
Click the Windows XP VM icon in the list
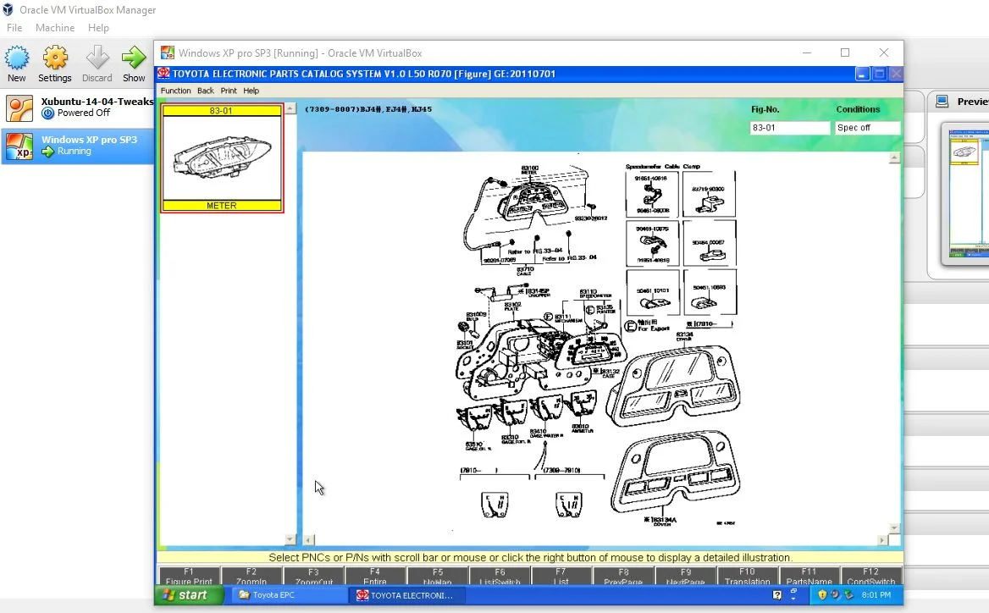(x=19, y=146)
